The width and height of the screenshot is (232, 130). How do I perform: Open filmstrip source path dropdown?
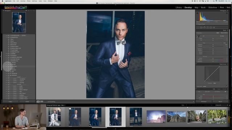(x=56, y=105)
